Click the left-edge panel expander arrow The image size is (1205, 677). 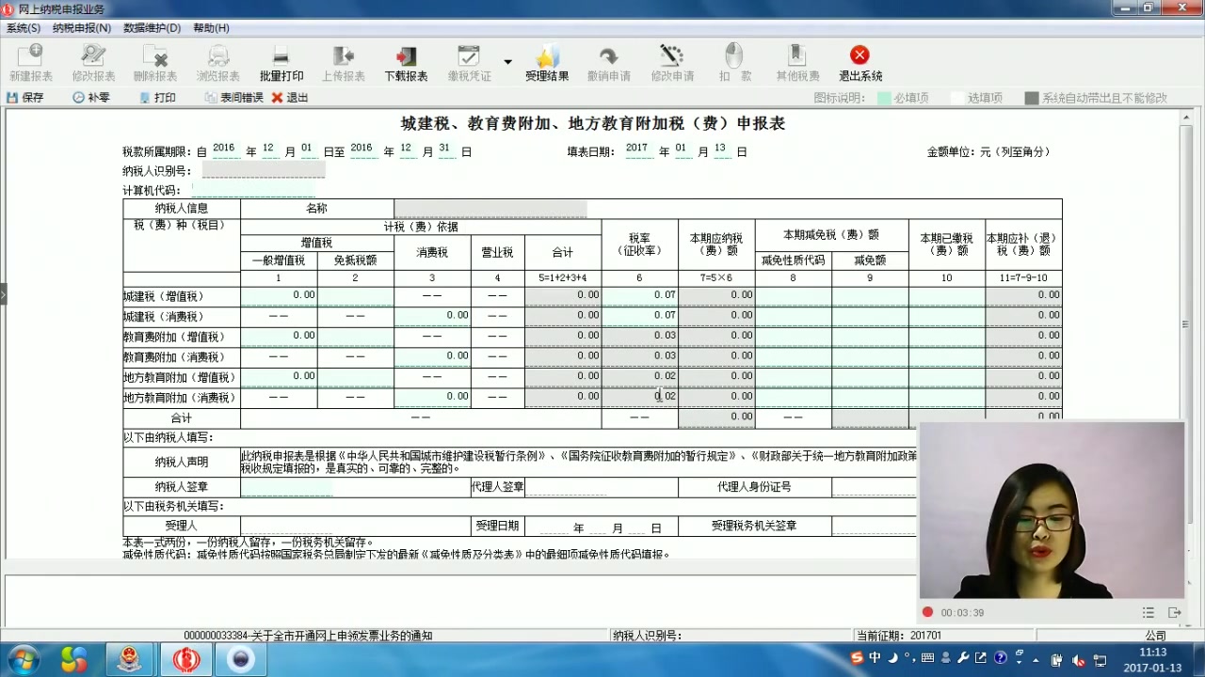(x=3, y=294)
